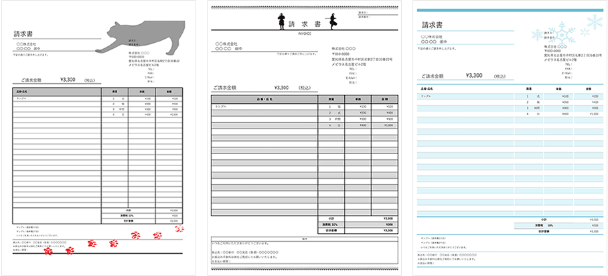This screenshot has height=276, width=608.
Task: Click the red paw prints in cat invoice footer
Action: click(136, 235)
